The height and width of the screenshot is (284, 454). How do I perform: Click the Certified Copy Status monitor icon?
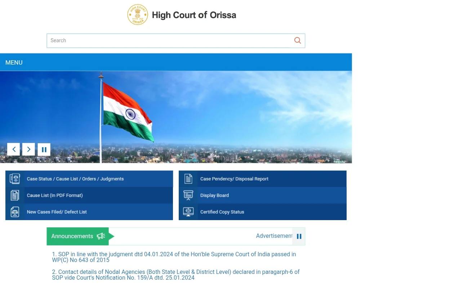(x=188, y=212)
